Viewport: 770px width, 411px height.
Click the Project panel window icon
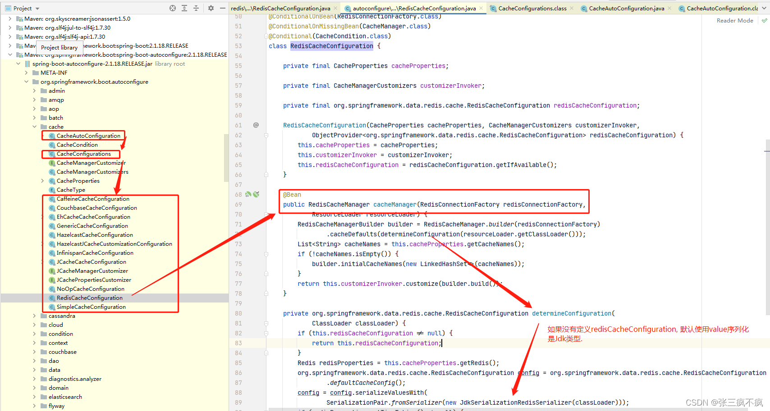(x=8, y=8)
